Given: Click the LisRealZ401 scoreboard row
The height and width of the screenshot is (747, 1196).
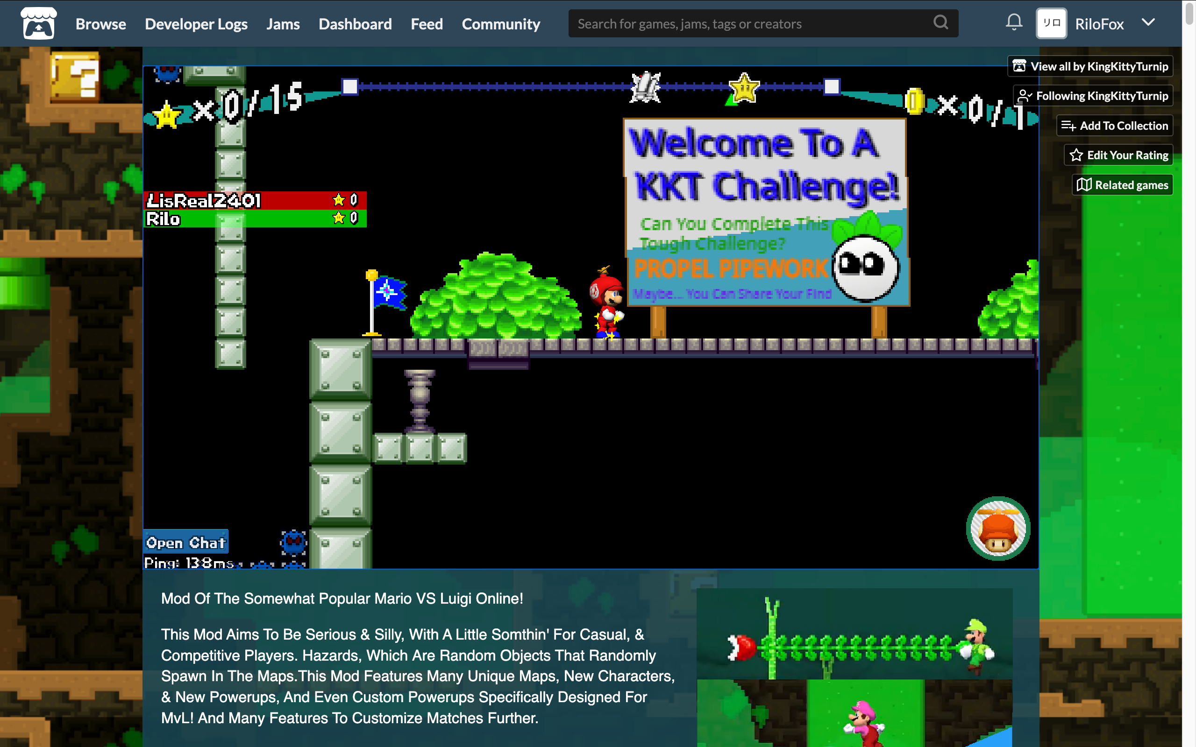Looking at the screenshot, I should pos(255,200).
